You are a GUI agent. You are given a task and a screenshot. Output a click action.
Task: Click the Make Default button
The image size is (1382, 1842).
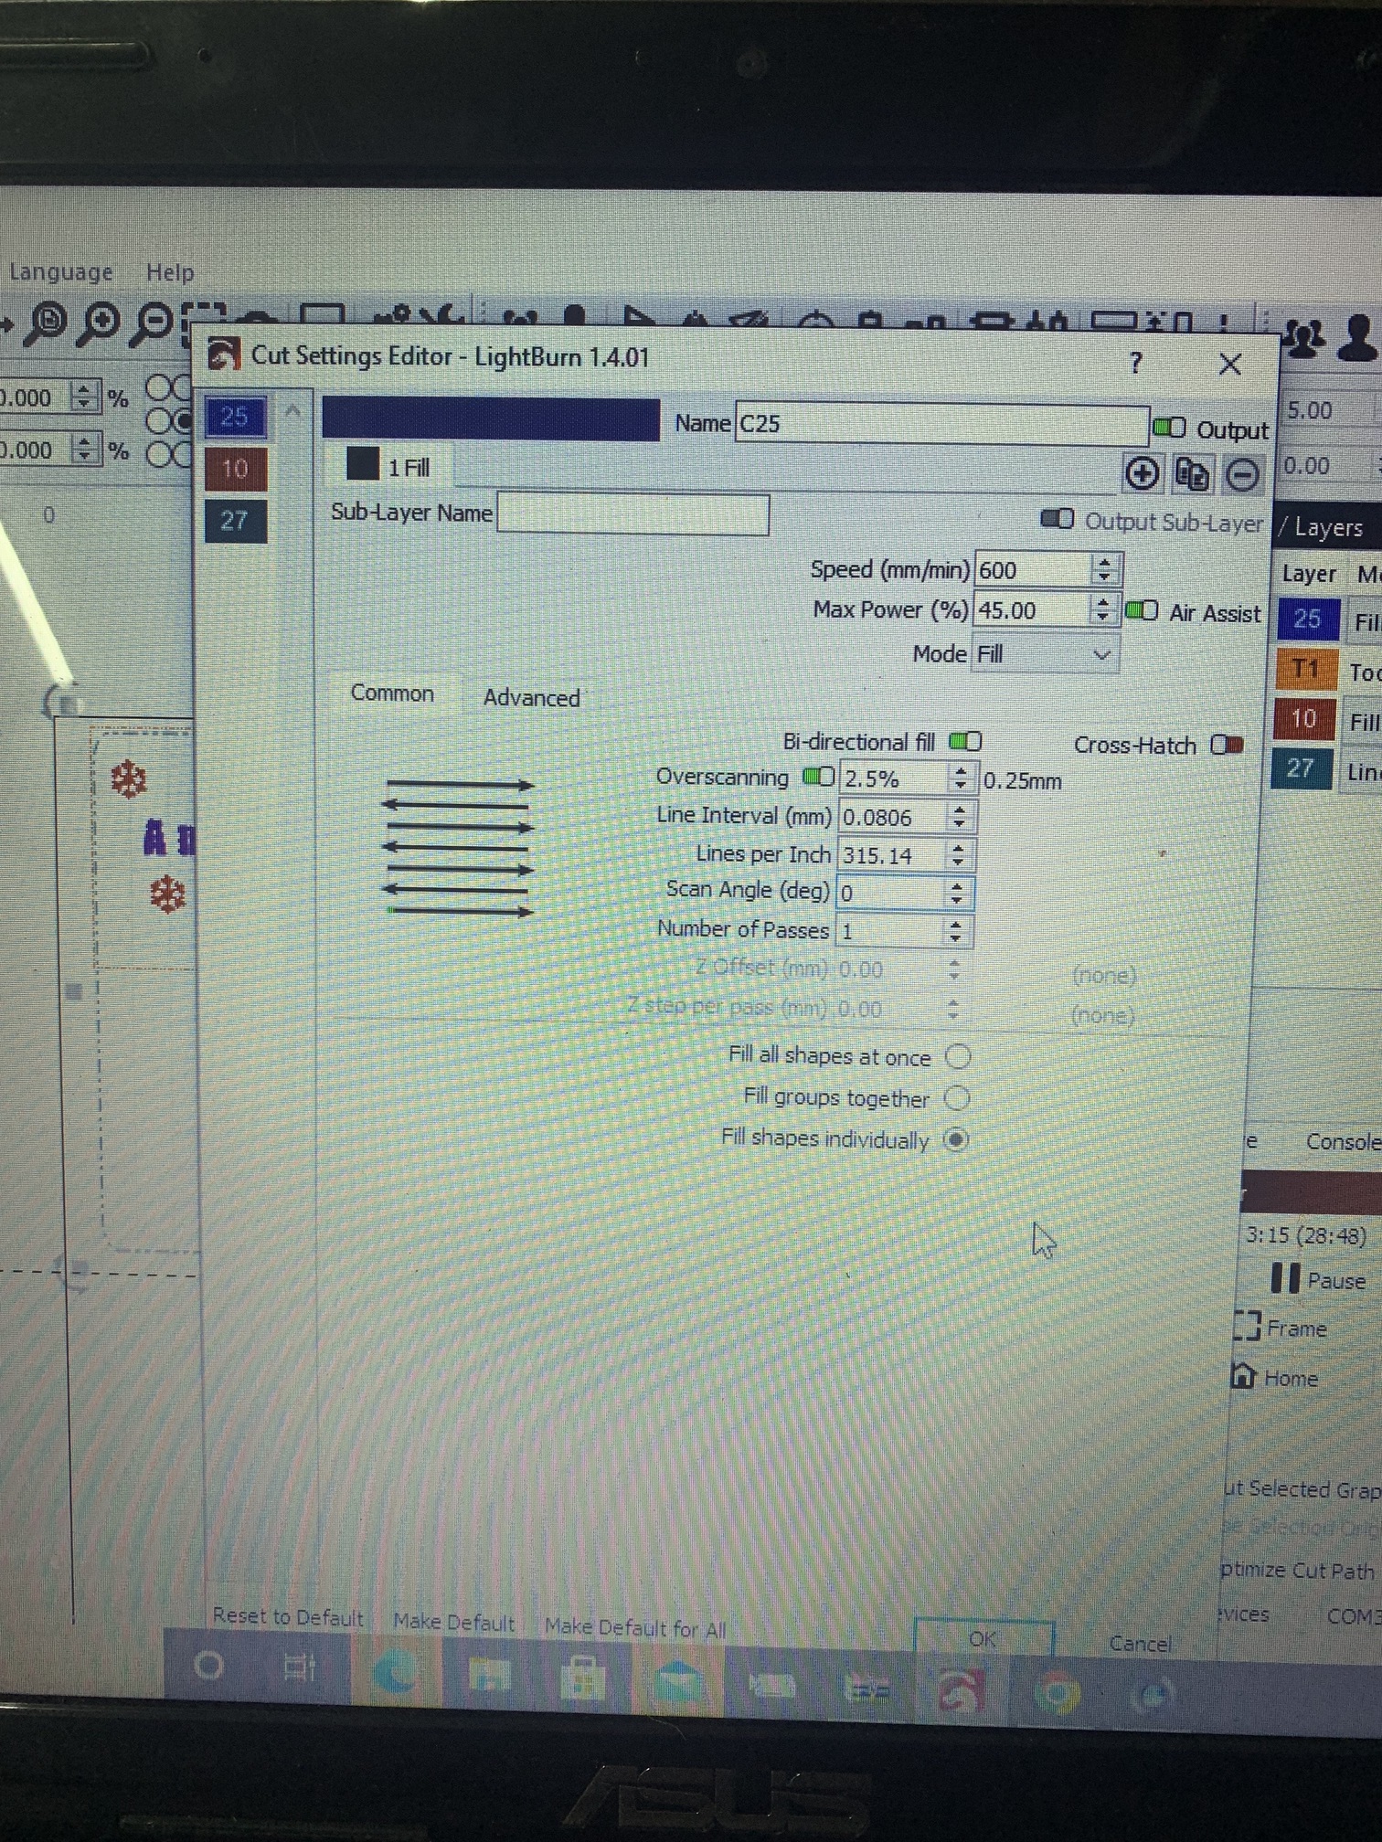(x=454, y=1622)
